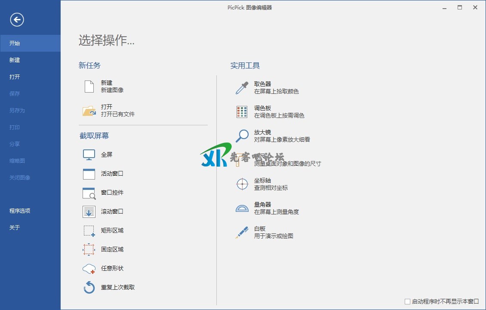Select the freehand cloud shape capture icon
The height and width of the screenshot is (310, 486).
click(89, 269)
